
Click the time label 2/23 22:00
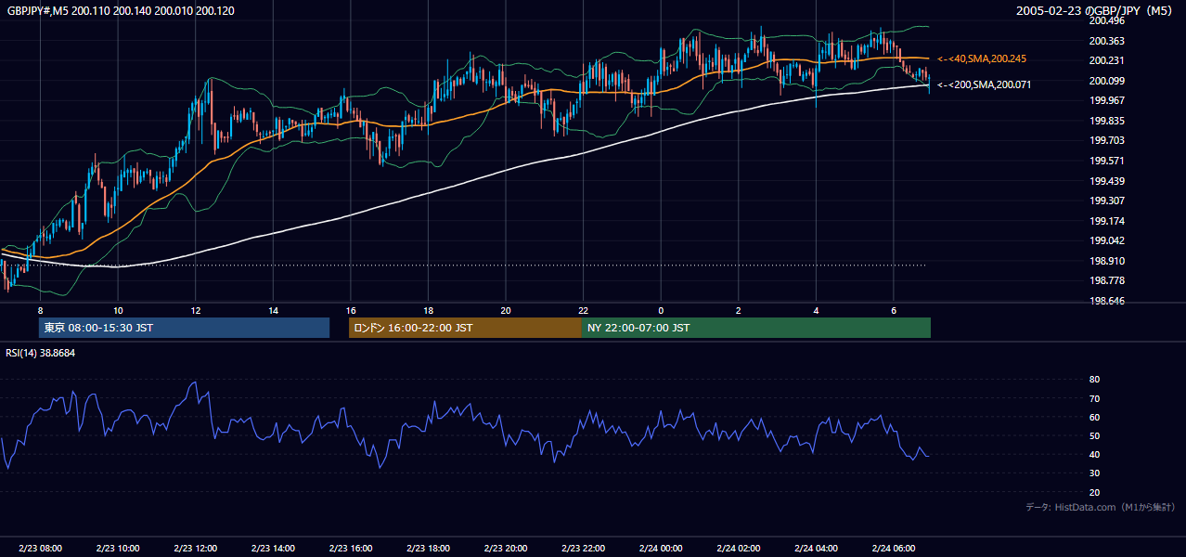[x=583, y=548]
